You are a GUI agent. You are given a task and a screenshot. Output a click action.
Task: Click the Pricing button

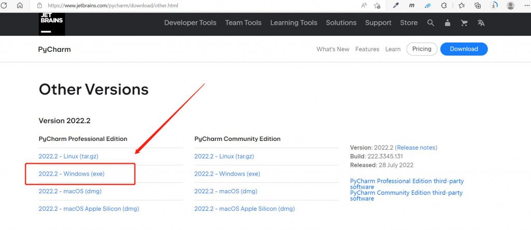click(x=422, y=49)
